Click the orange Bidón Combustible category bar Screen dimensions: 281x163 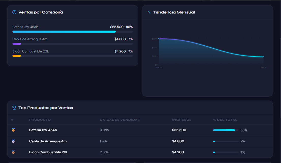(17, 56)
